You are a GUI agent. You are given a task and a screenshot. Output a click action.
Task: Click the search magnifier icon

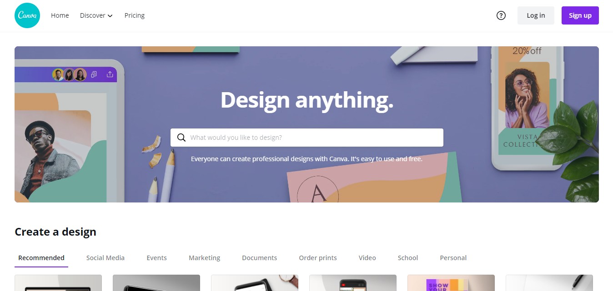(x=181, y=138)
